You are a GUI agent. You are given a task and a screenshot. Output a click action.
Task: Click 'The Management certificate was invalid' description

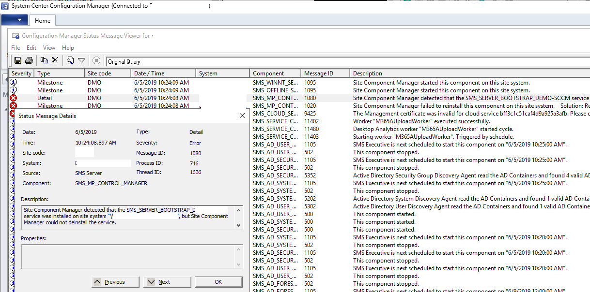(x=471, y=114)
